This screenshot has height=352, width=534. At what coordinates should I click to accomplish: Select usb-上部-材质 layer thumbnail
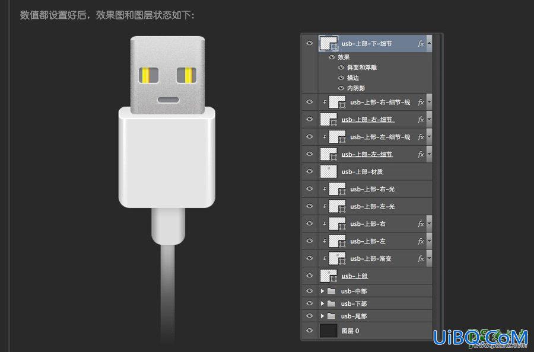[x=328, y=172]
